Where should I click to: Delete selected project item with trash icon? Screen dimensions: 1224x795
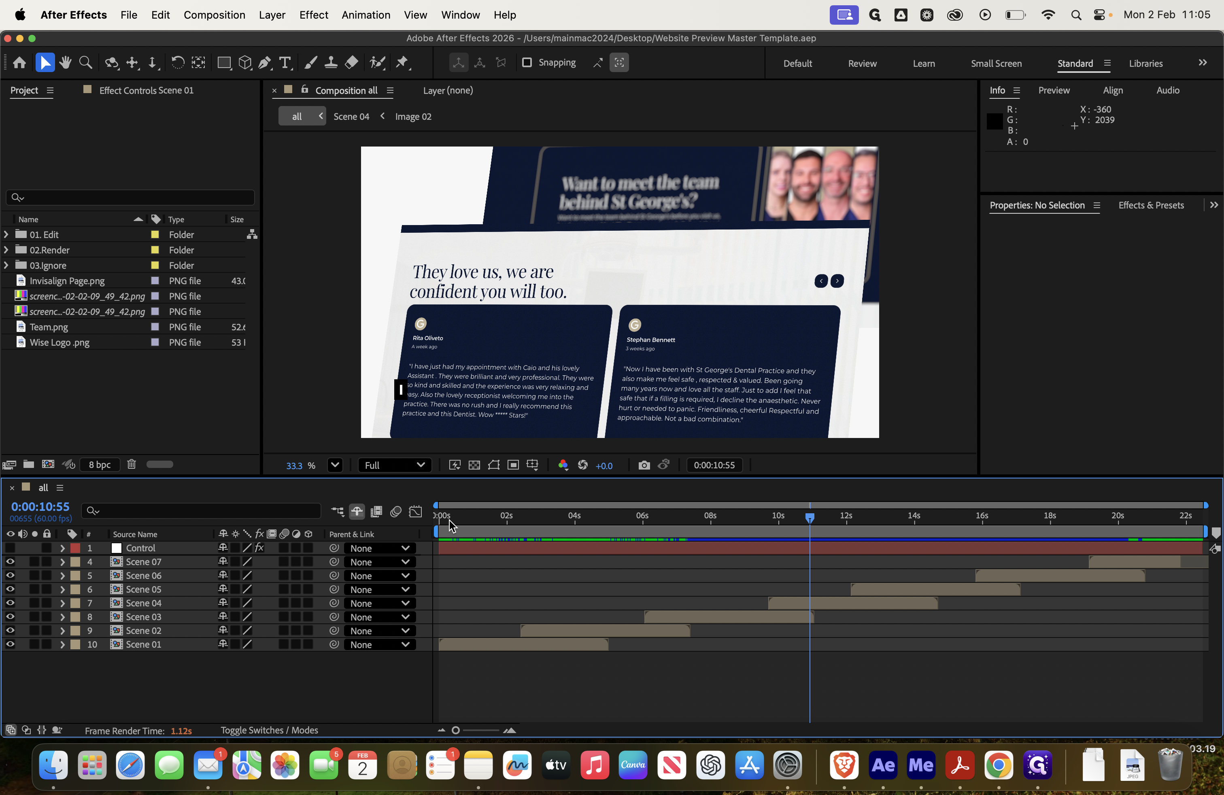click(x=132, y=464)
